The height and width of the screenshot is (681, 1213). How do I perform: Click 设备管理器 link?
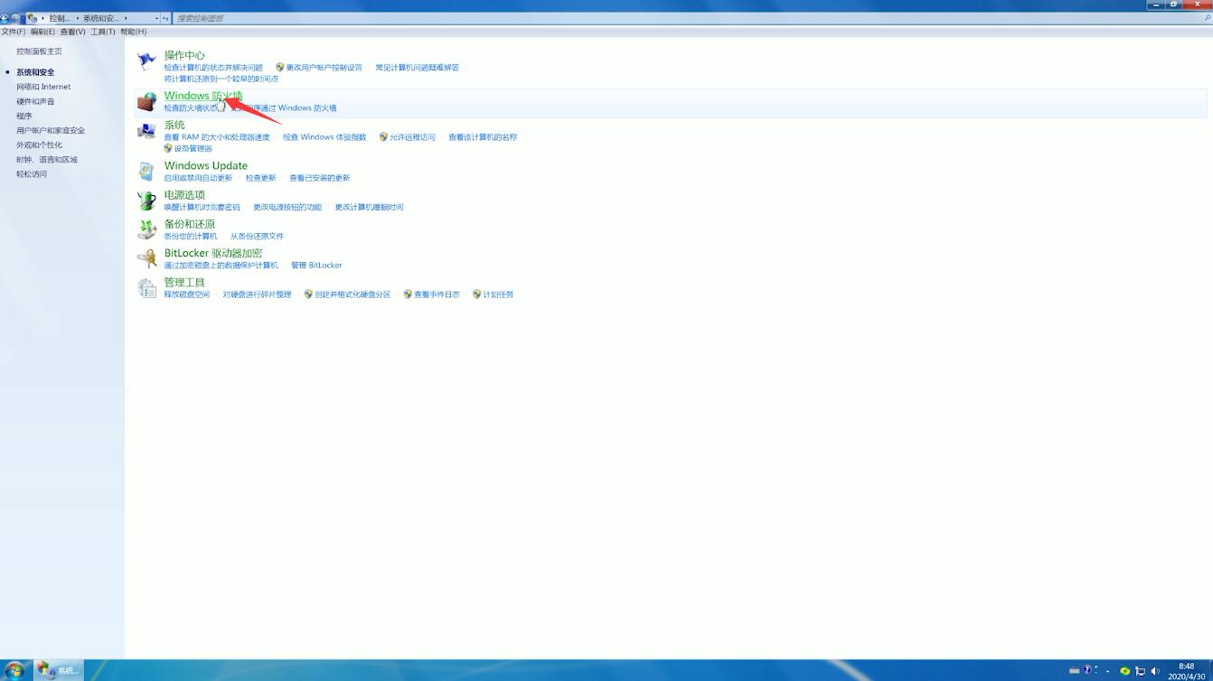pos(193,148)
